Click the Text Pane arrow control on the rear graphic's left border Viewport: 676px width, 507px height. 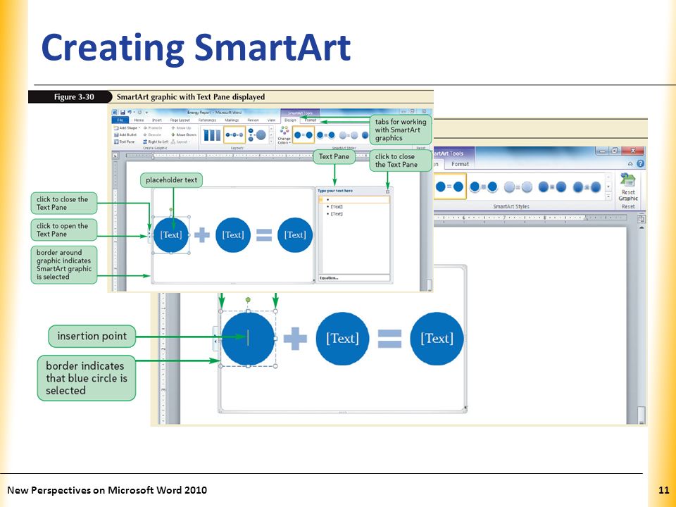click(215, 340)
